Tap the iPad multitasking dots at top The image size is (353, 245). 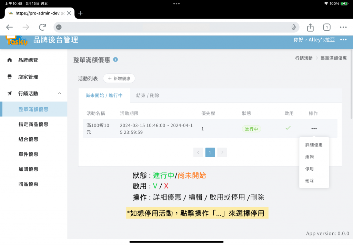(x=176, y=3)
